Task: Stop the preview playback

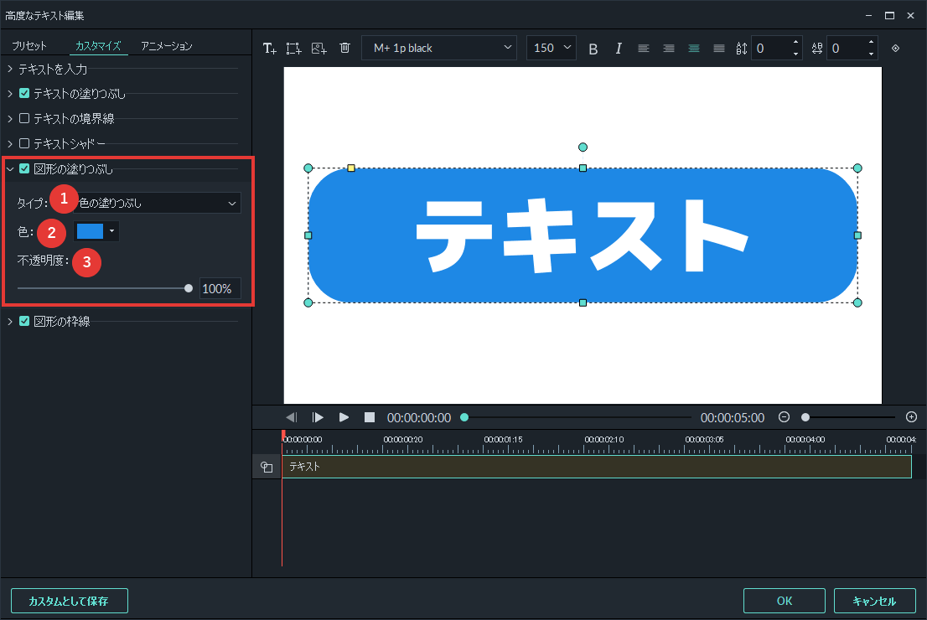Action: point(370,417)
